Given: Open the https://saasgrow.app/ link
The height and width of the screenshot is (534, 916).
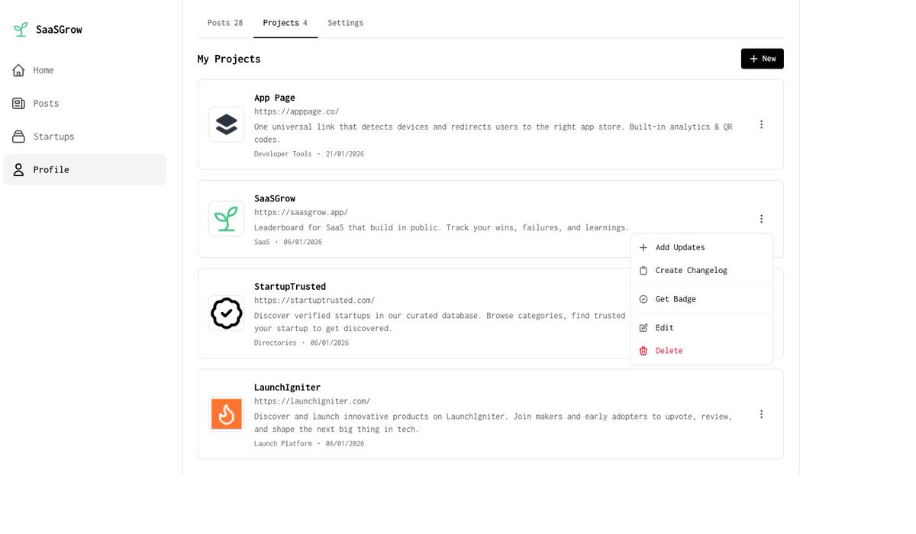Looking at the screenshot, I should 301,212.
